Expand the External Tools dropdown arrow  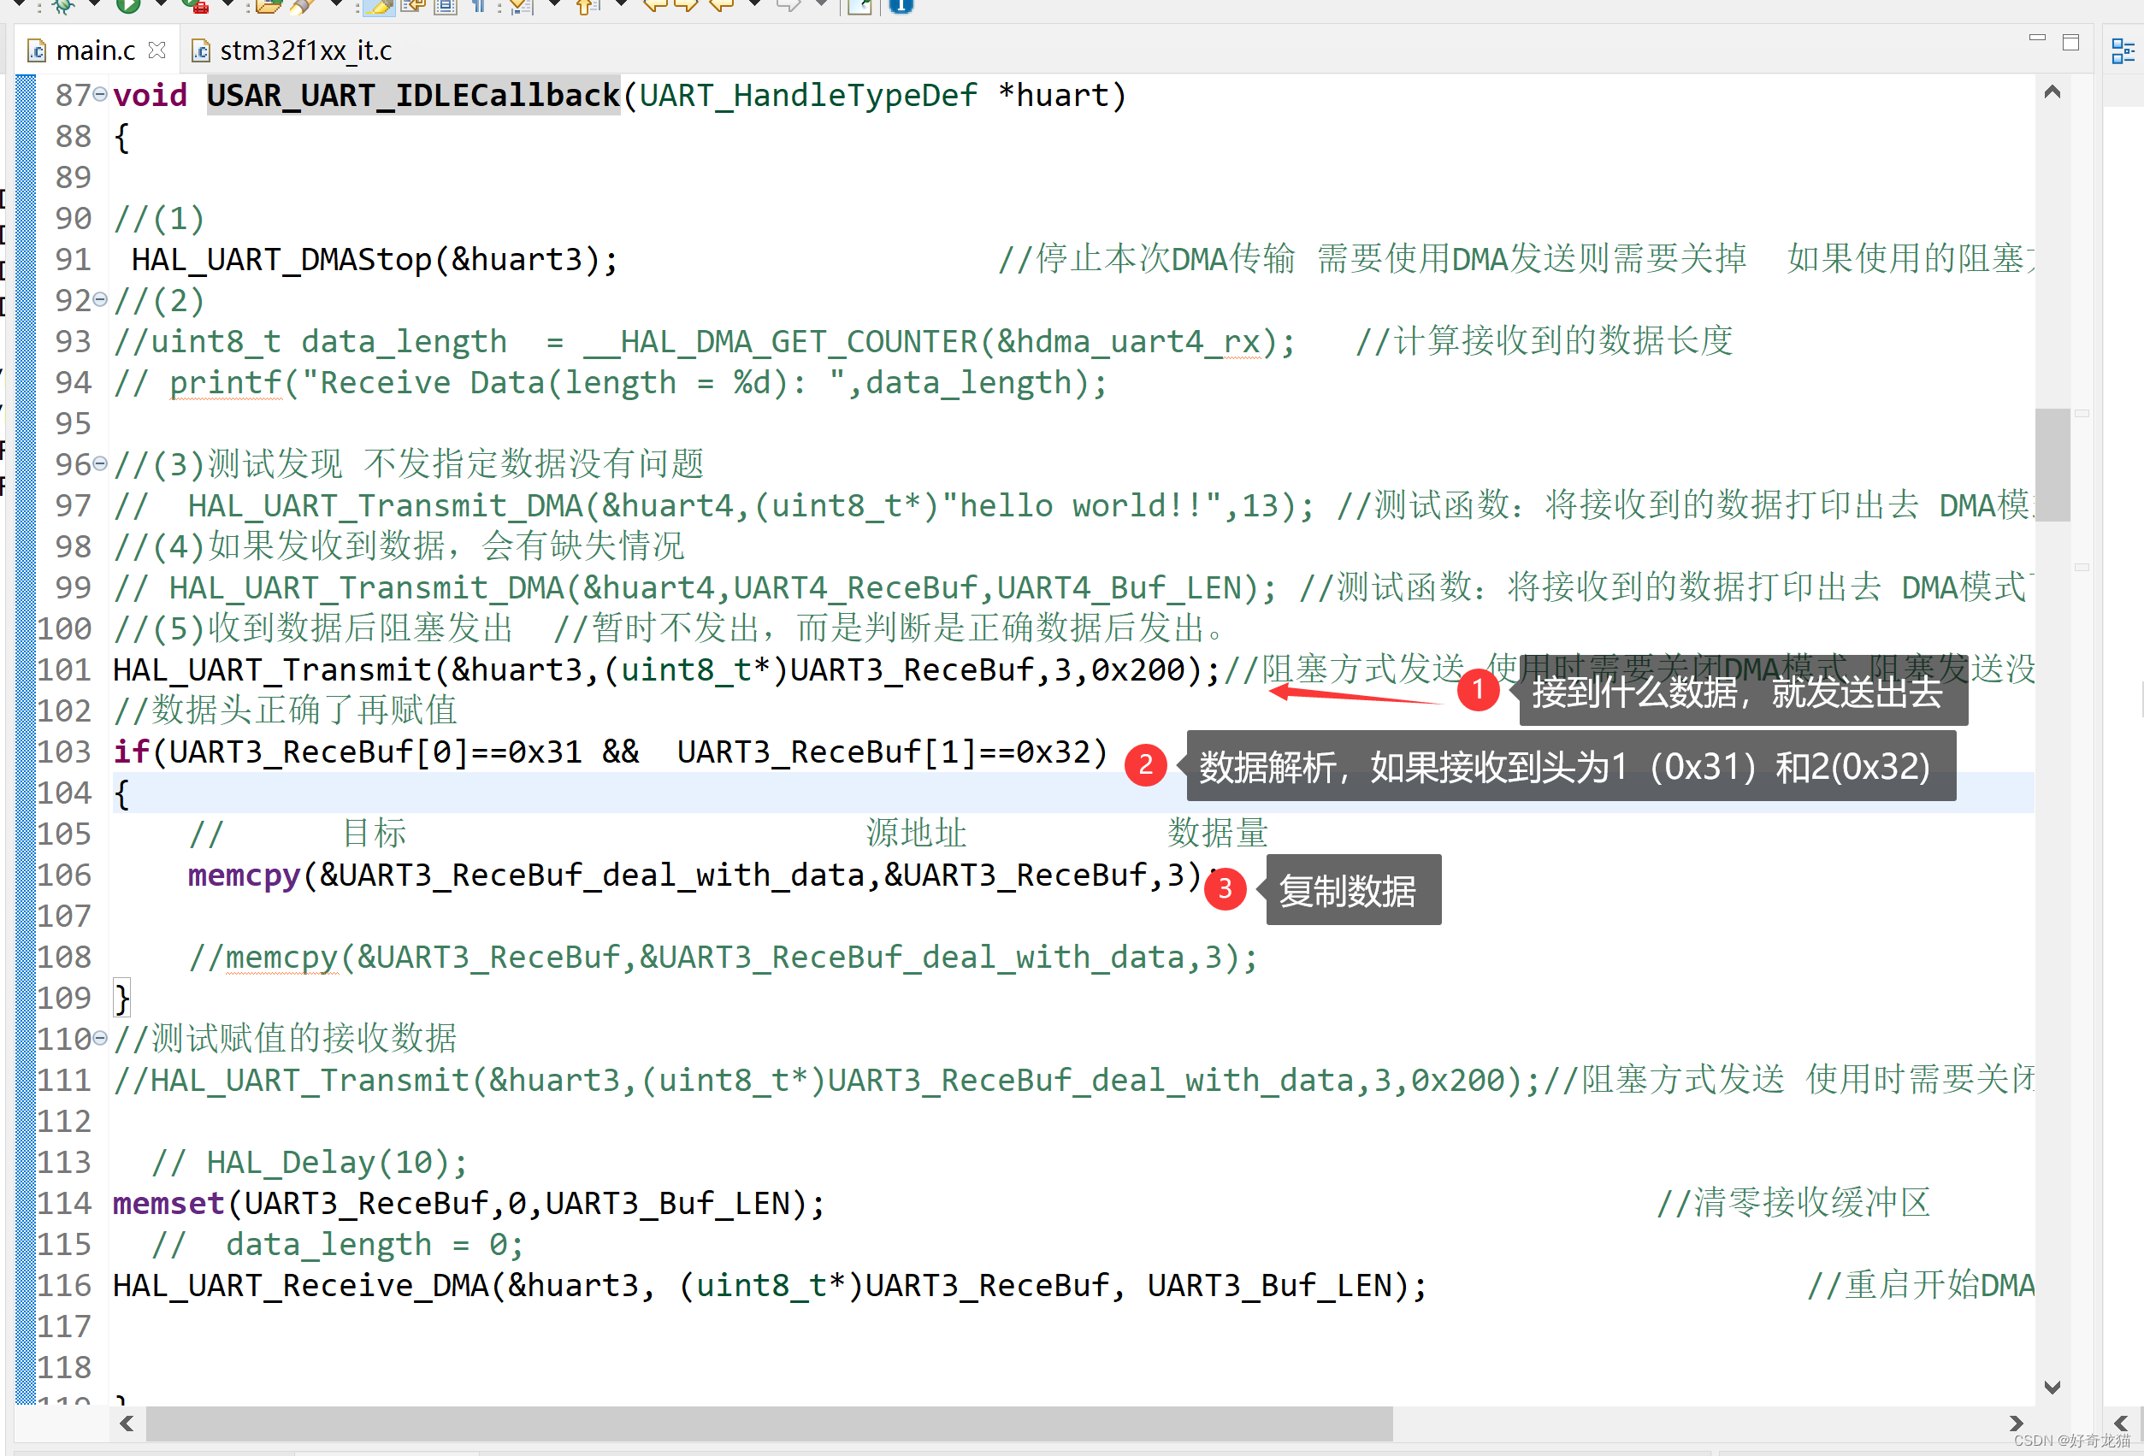pyautogui.click(x=227, y=4)
